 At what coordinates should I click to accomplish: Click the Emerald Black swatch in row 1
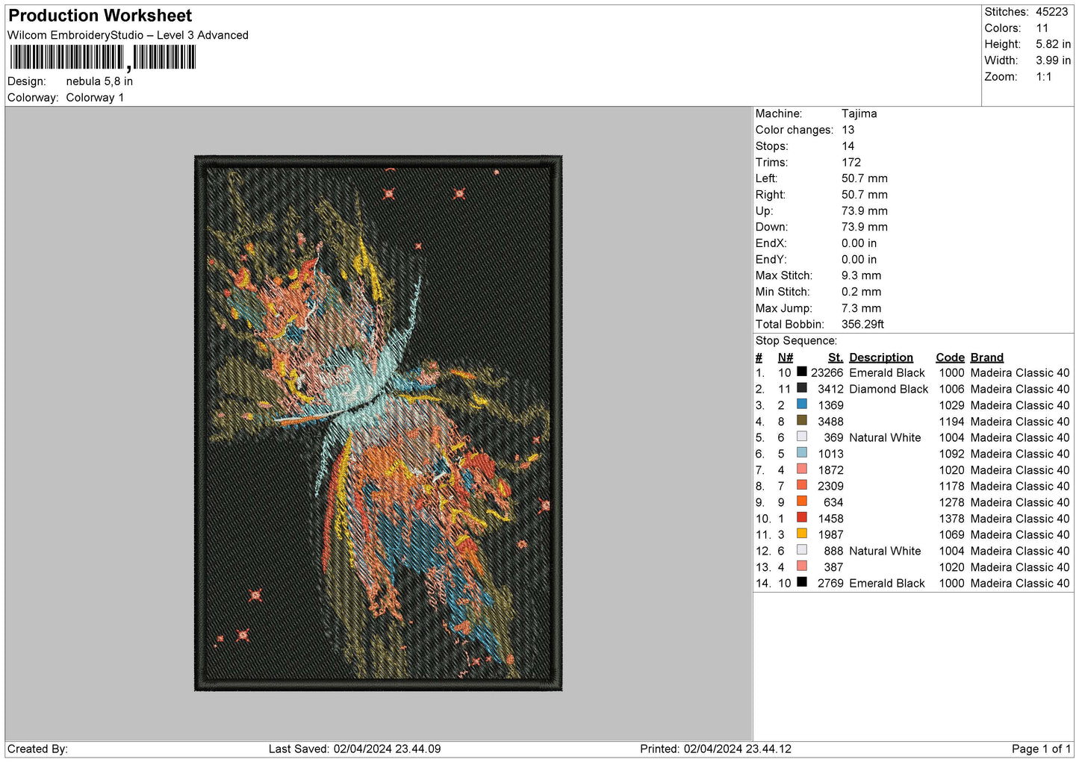coord(802,372)
